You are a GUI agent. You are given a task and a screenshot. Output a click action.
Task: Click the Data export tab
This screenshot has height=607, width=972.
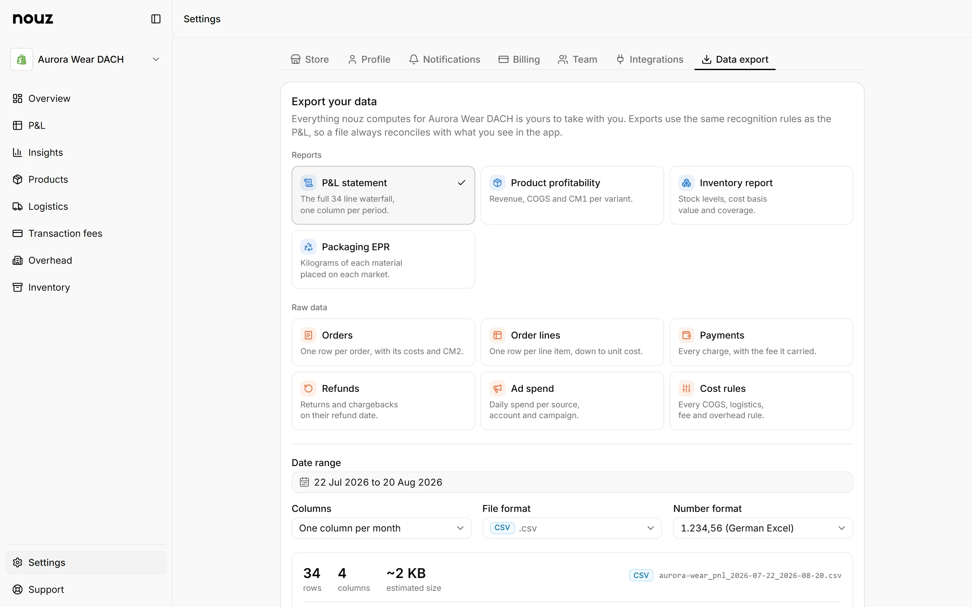pyautogui.click(x=735, y=59)
